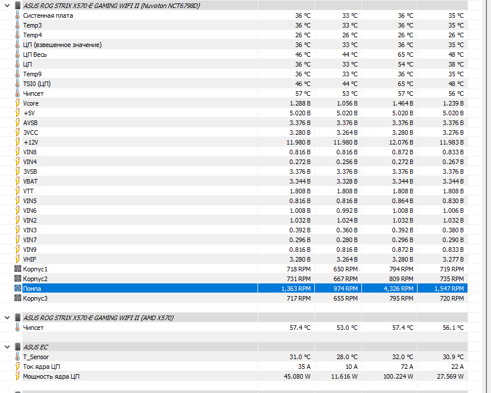This screenshot has width=491, height=393.
Task: Select the ASUS ROG STRIX X570-E (AMD X570) header
Action: pos(98,318)
